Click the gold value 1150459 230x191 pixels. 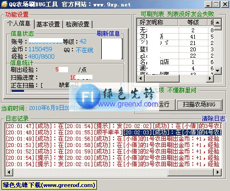(40, 49)
